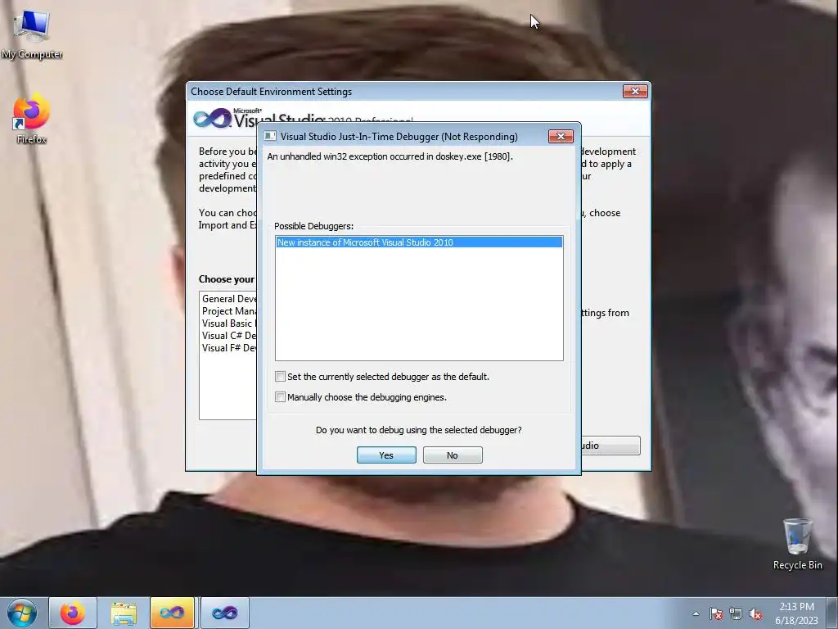This screenshot has height=629, width=838.
Task: Click the Just-In-Time Debugger title bar icon
Action: 270,137
